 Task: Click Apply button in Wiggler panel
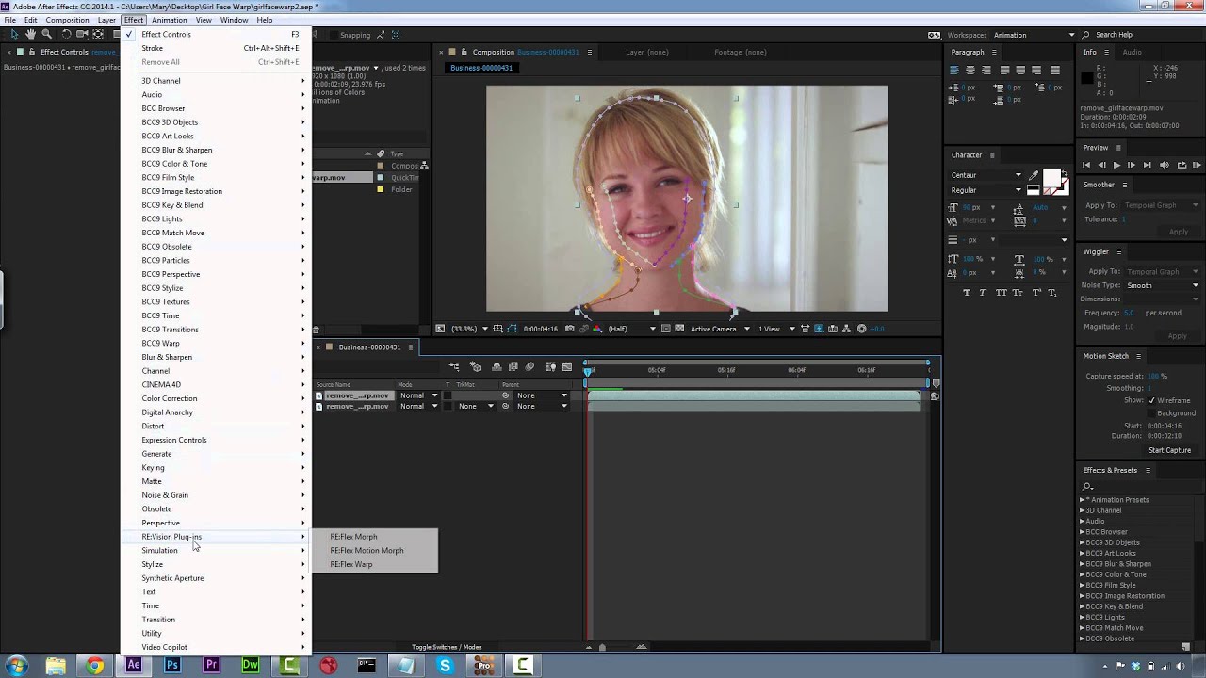pos(1178,336)
